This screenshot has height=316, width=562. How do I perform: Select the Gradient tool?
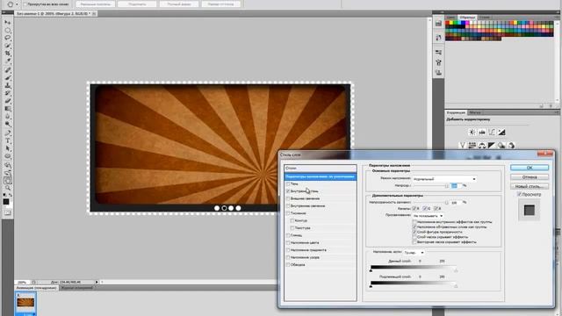[x=7, y=109]
